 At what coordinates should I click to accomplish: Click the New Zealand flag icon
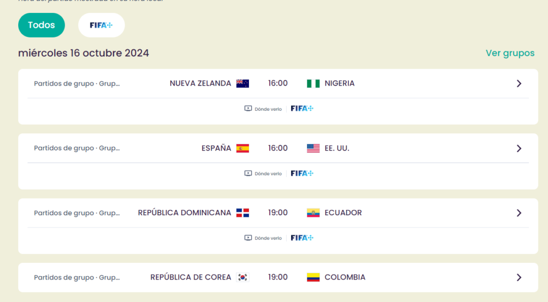[242, 84]
